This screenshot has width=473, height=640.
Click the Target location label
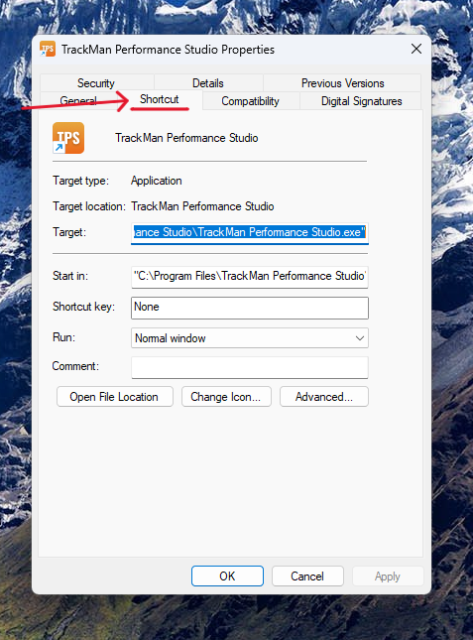(x=89, y=206)
